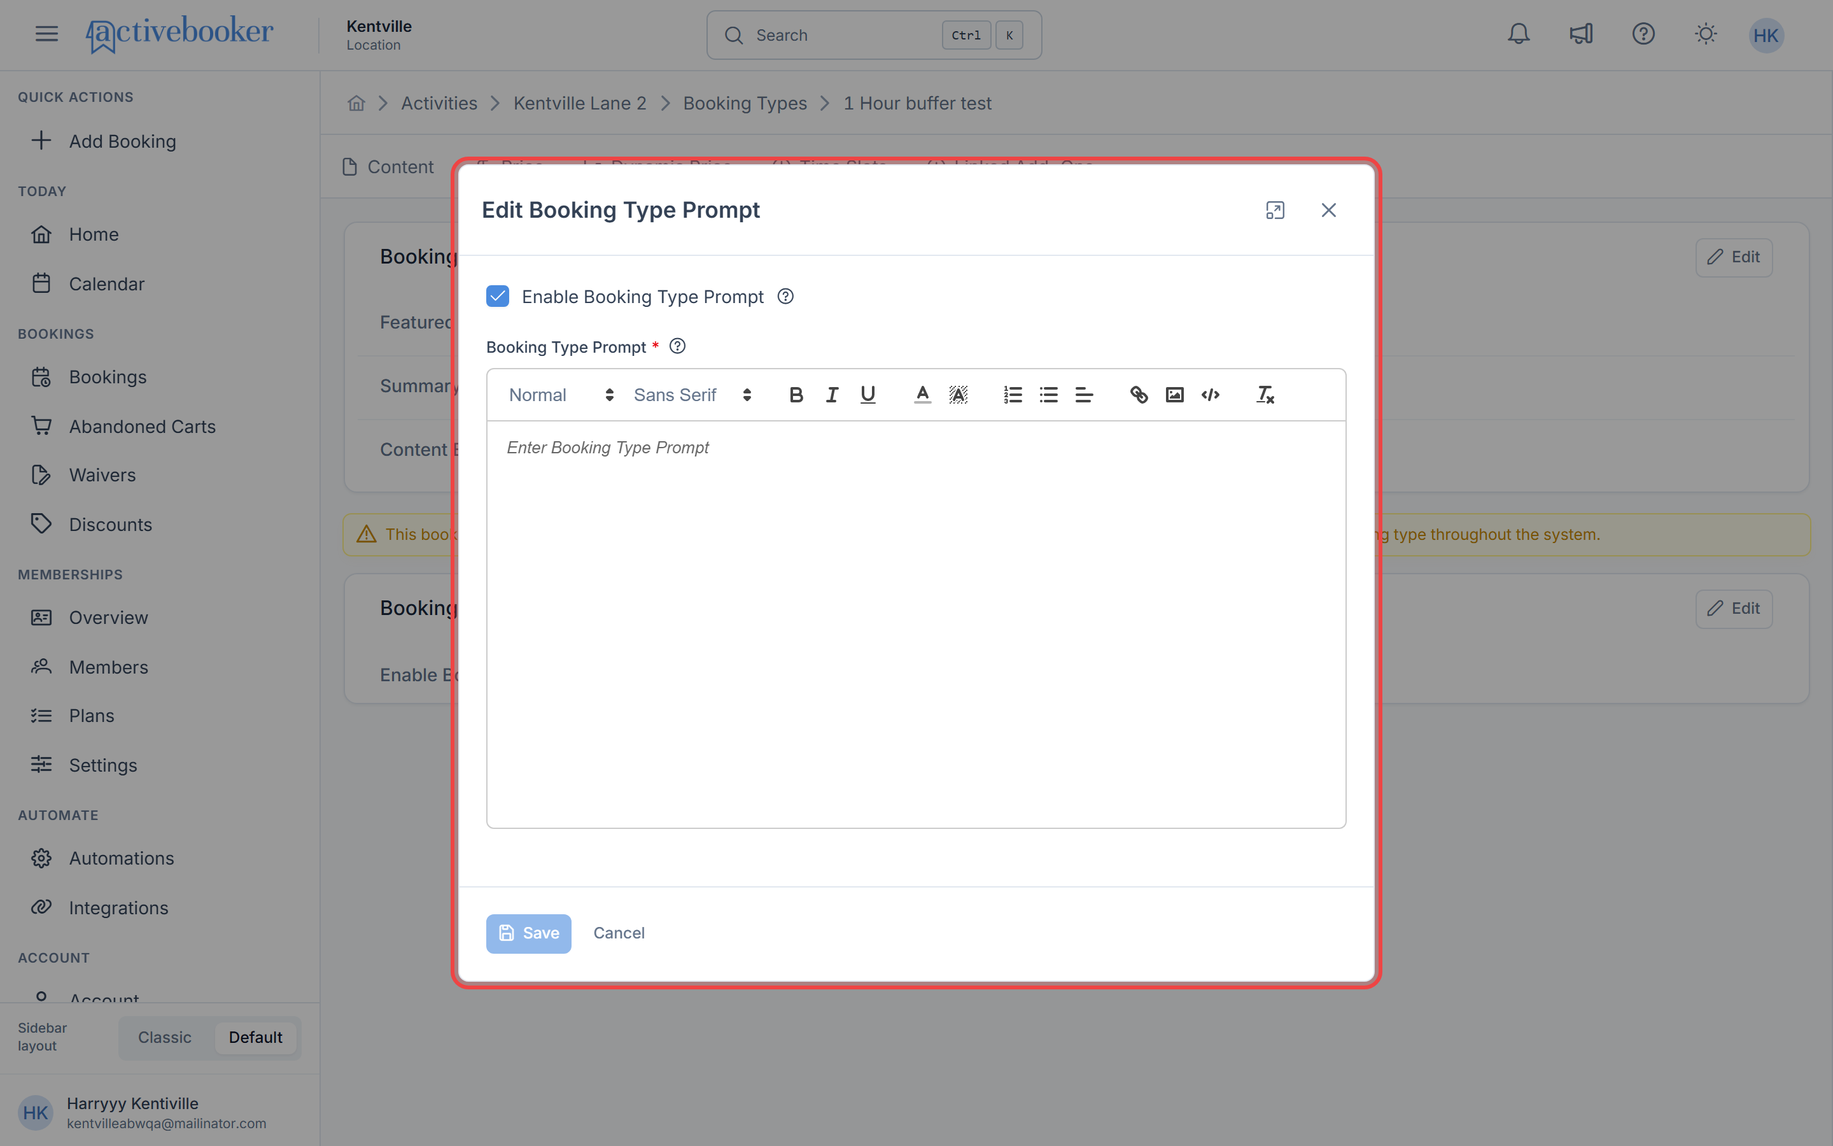Image resolution: width=1833 pixels, height=1146 pixels.
Task: Open the announcements megaphone
Action: pyautogui.click(x=1581, y=34)
